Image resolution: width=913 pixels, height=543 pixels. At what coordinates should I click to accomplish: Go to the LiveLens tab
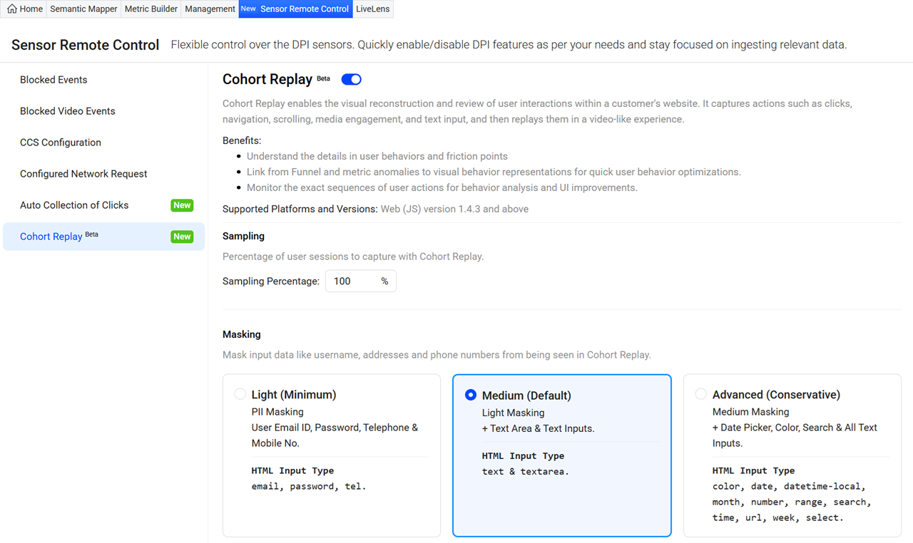click(x=372, y=9)
